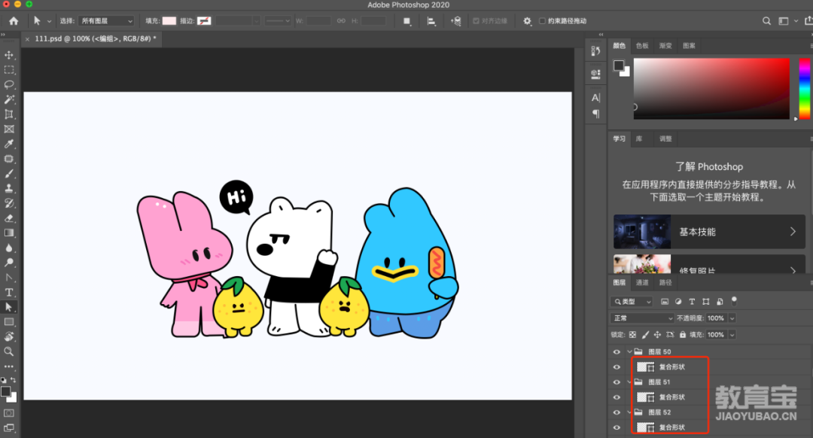Select the Dodge tool

pos(9,263)
